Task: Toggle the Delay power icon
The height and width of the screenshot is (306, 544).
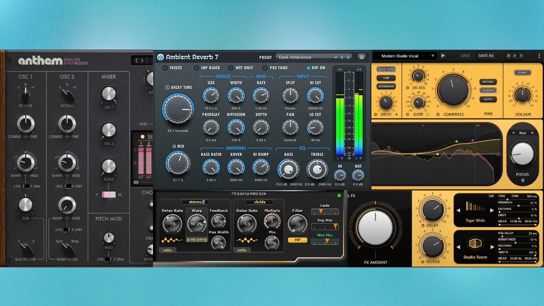Action: click(x=423, y=226)
